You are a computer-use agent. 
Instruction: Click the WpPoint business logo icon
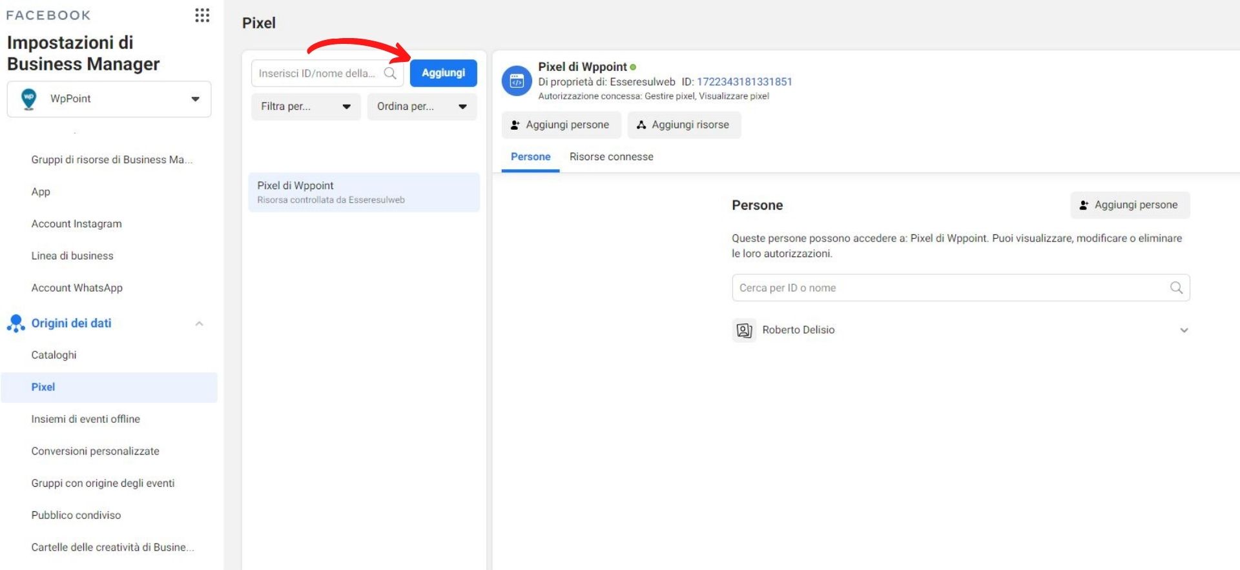28,99
